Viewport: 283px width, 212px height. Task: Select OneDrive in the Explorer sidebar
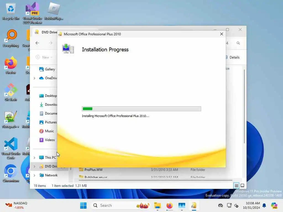[x=48, y=78]
